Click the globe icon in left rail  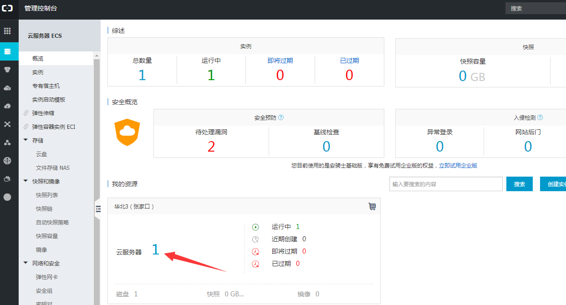click(x=7, y=161)
